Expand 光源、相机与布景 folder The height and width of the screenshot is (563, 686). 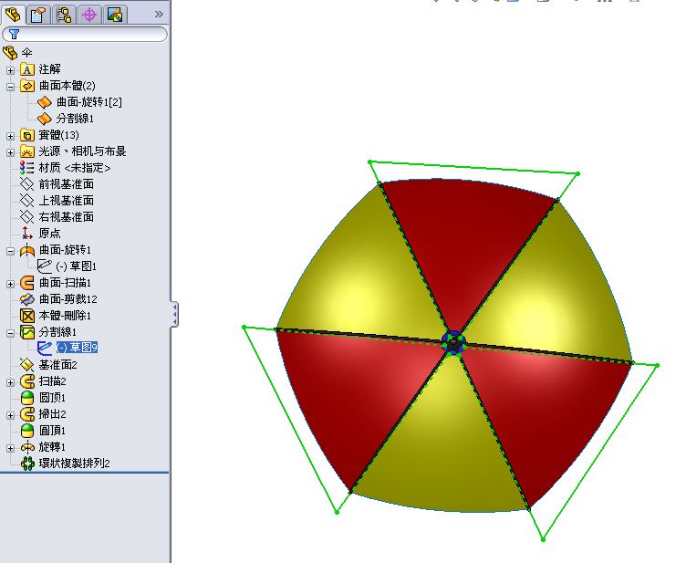(x=11, y=152)
